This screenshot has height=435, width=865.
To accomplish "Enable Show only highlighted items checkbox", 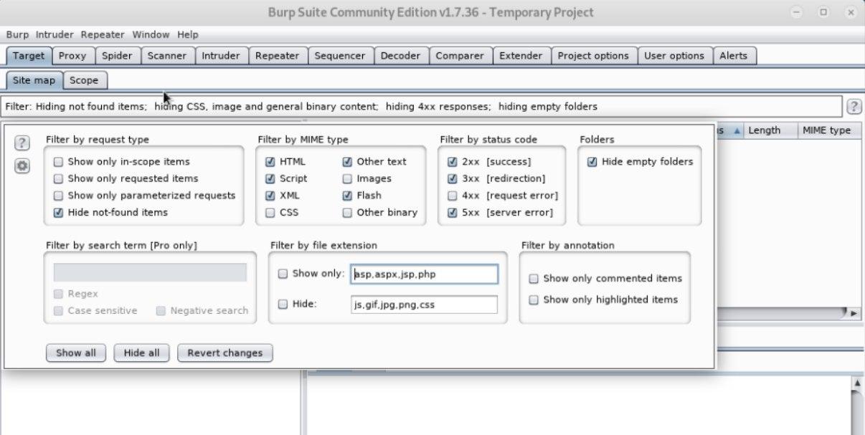I will (x=534, y=300).
